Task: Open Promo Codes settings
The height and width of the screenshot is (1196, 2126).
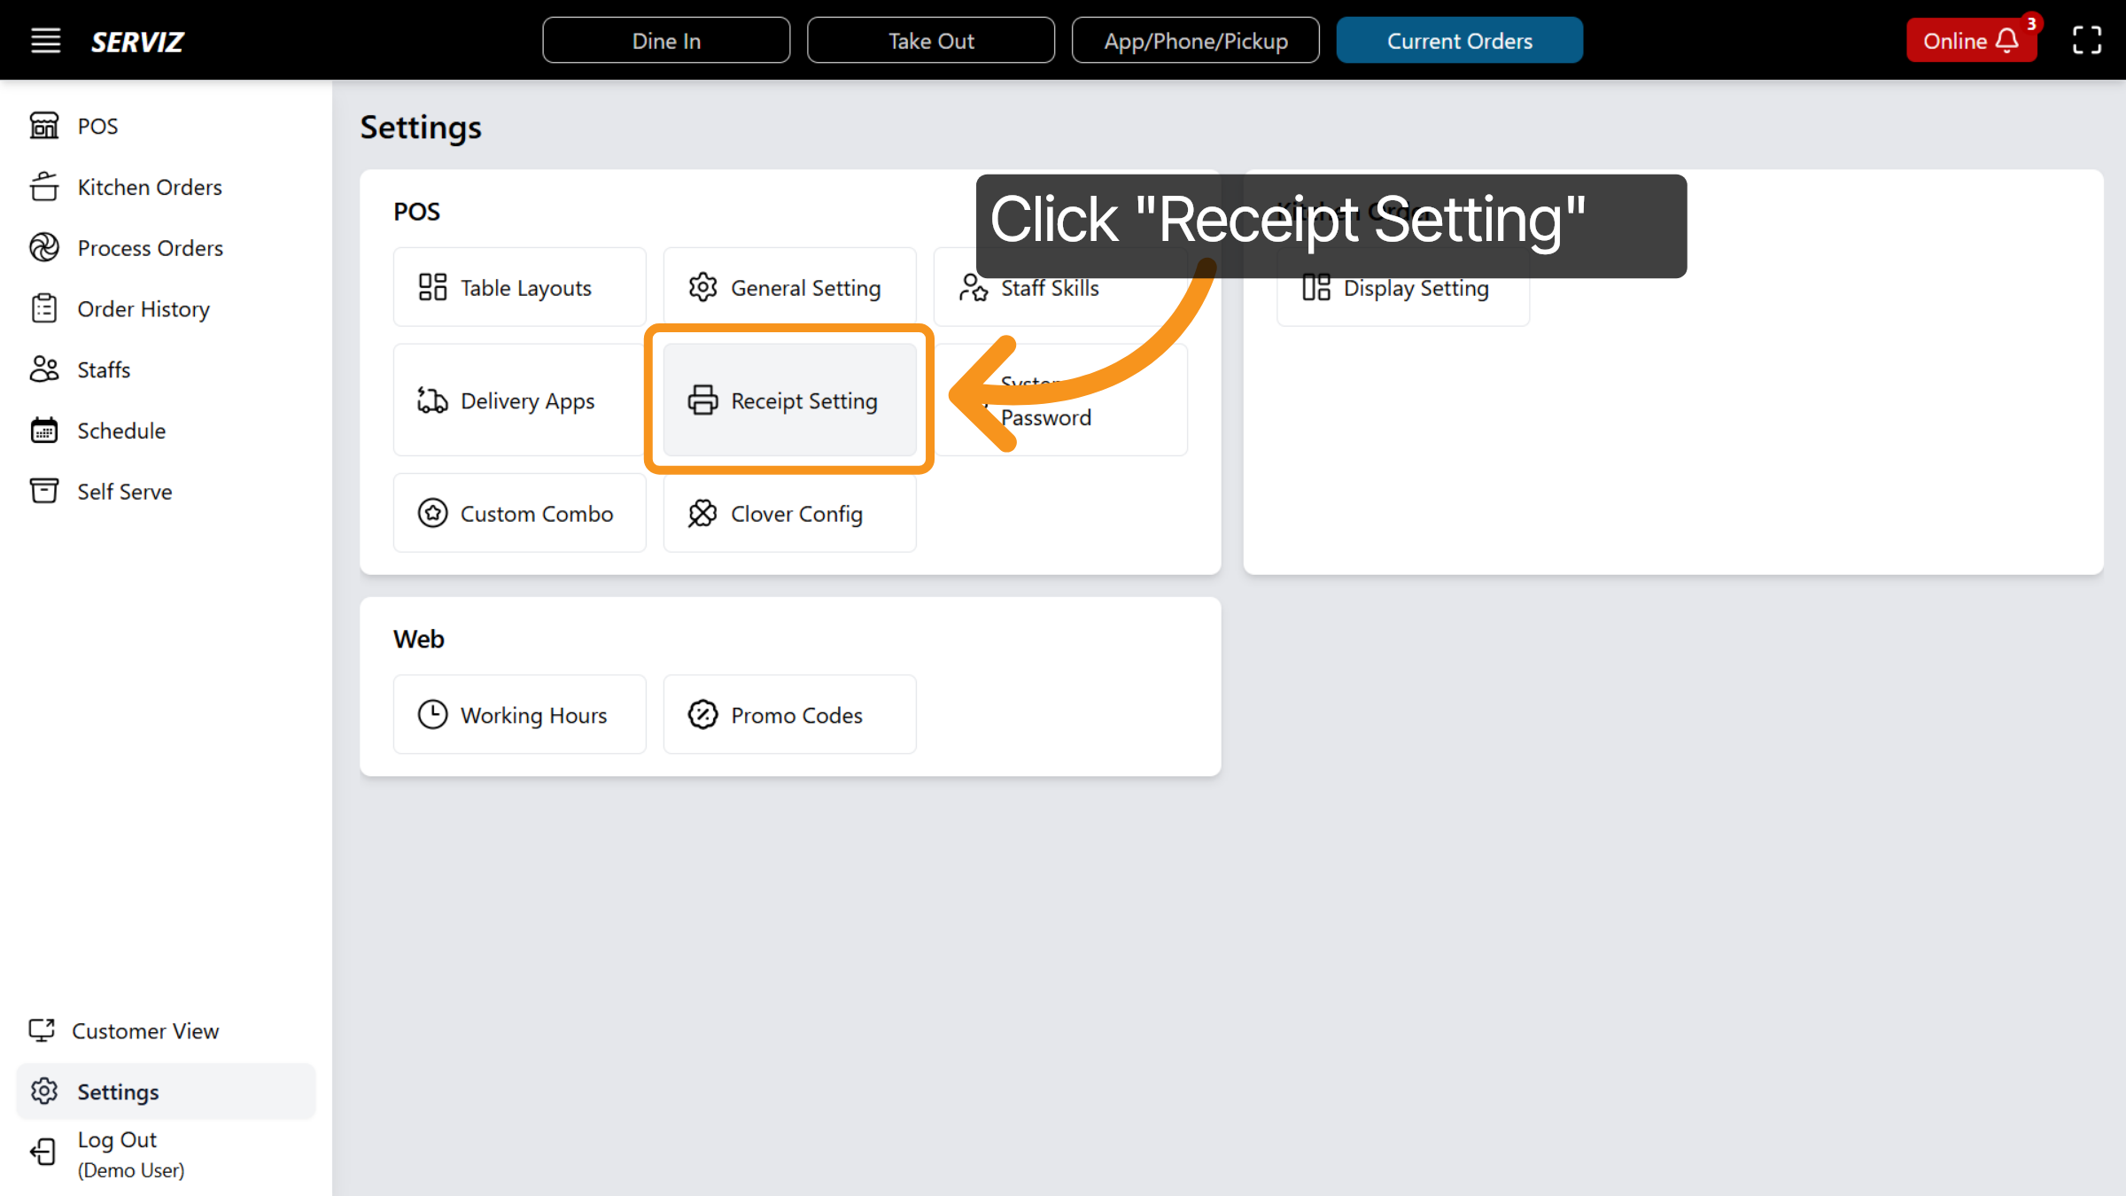Action: point(788,714)
